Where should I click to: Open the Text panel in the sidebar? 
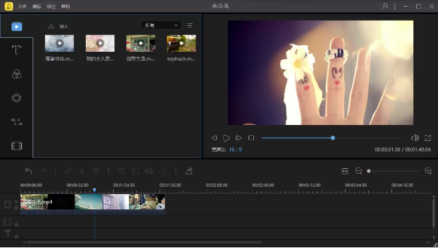[x=17, y=51]
